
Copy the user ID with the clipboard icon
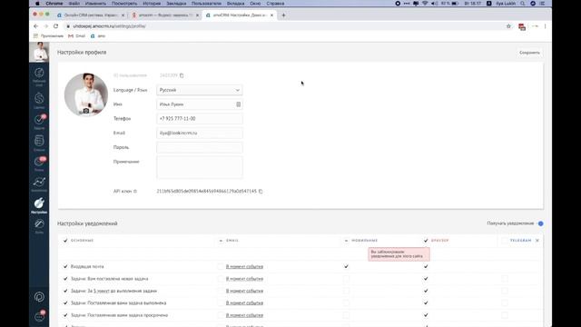[182, 75]
